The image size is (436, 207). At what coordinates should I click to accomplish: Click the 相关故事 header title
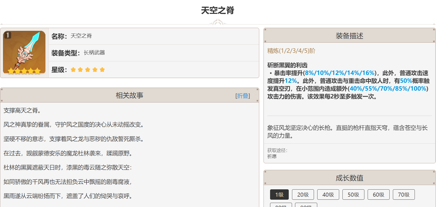tap(129, 95)
